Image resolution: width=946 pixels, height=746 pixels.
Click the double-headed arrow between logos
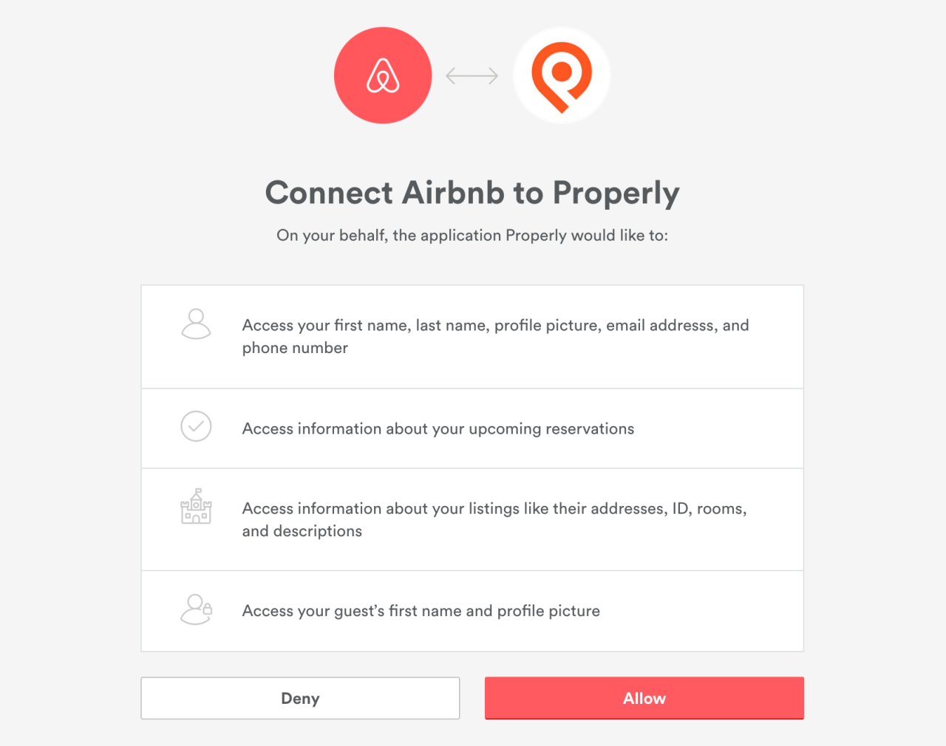472,75
